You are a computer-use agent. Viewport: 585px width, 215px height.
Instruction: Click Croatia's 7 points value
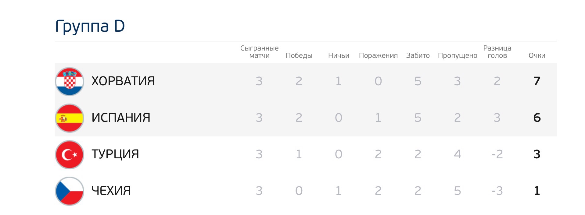(x=537, y=81)
